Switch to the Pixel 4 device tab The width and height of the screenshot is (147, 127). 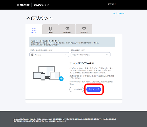click(x=50, y=29)
